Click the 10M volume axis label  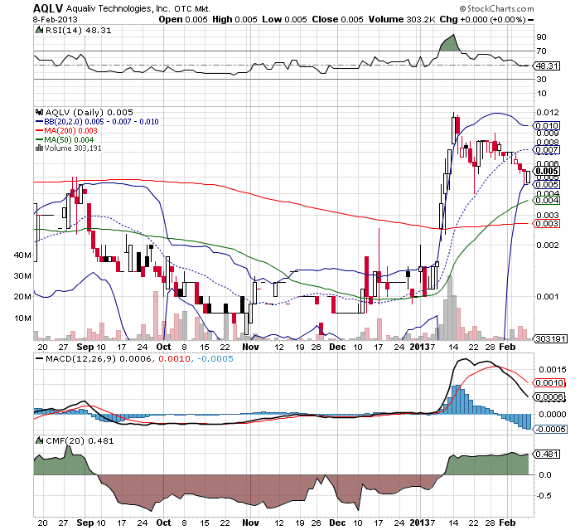(x=22, y=318)
